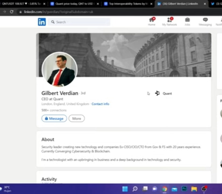Open Google Chrome from the taskbar
222x194 pixels.
point(164,189)
